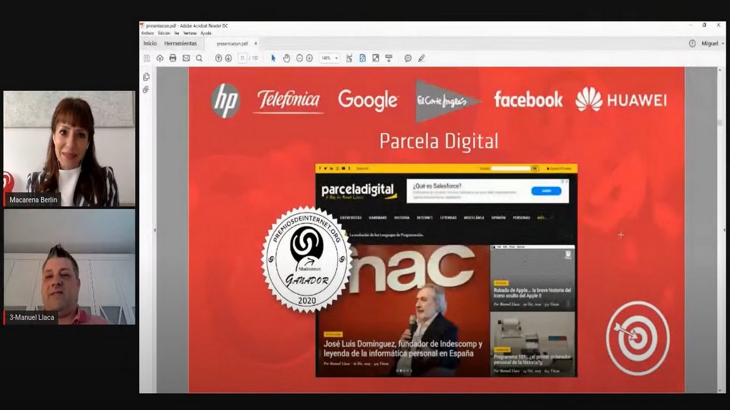730x410 pixels.
Task: Select the arrow selection tool
Action: 273,58
